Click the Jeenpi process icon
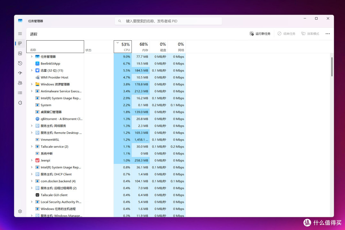Viewport: 345px width, 230px height. pyautogui.click(x=37, y=160)
